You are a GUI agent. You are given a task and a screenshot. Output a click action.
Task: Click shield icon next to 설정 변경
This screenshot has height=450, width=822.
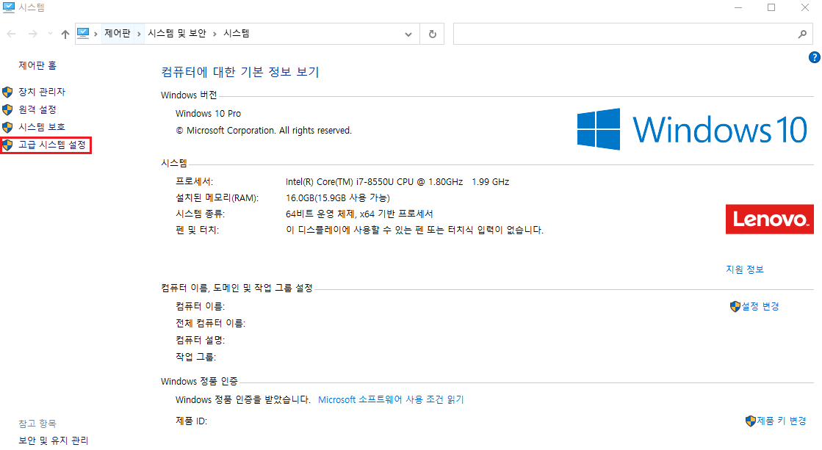point(735,306)
